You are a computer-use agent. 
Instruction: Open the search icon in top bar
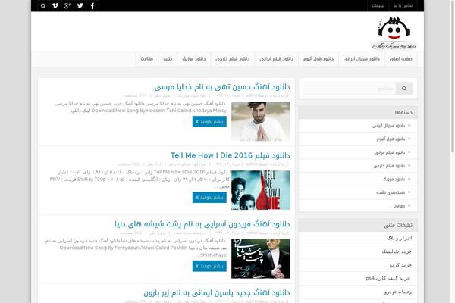(x=43, y=6)
